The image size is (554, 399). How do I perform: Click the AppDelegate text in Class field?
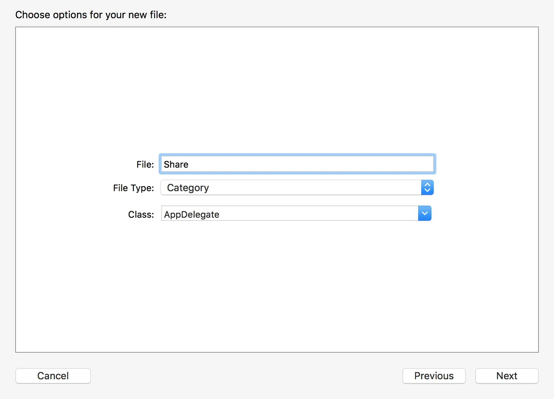[192, 214]
